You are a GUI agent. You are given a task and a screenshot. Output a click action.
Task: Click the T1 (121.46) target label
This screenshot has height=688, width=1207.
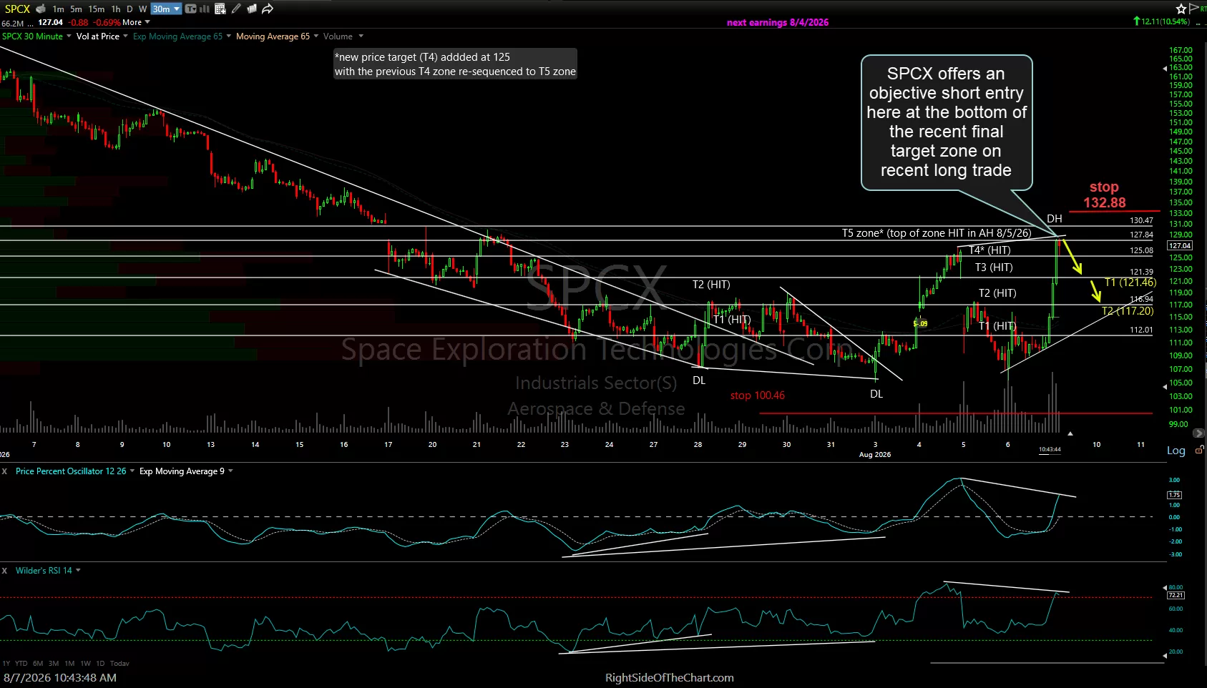[x=1130, y=282]
